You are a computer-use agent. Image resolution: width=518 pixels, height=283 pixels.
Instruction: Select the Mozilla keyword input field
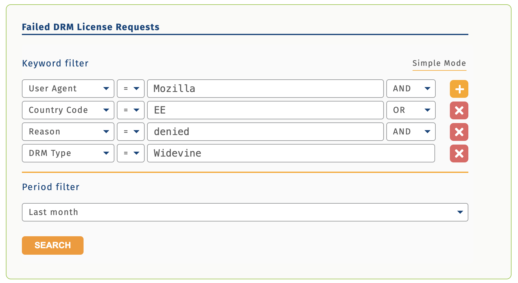265,89
